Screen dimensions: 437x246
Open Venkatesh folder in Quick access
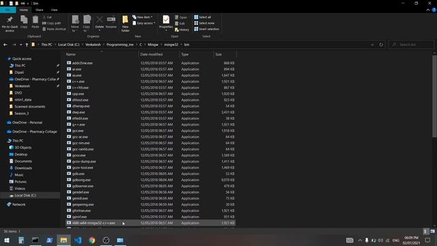[22, 86]
